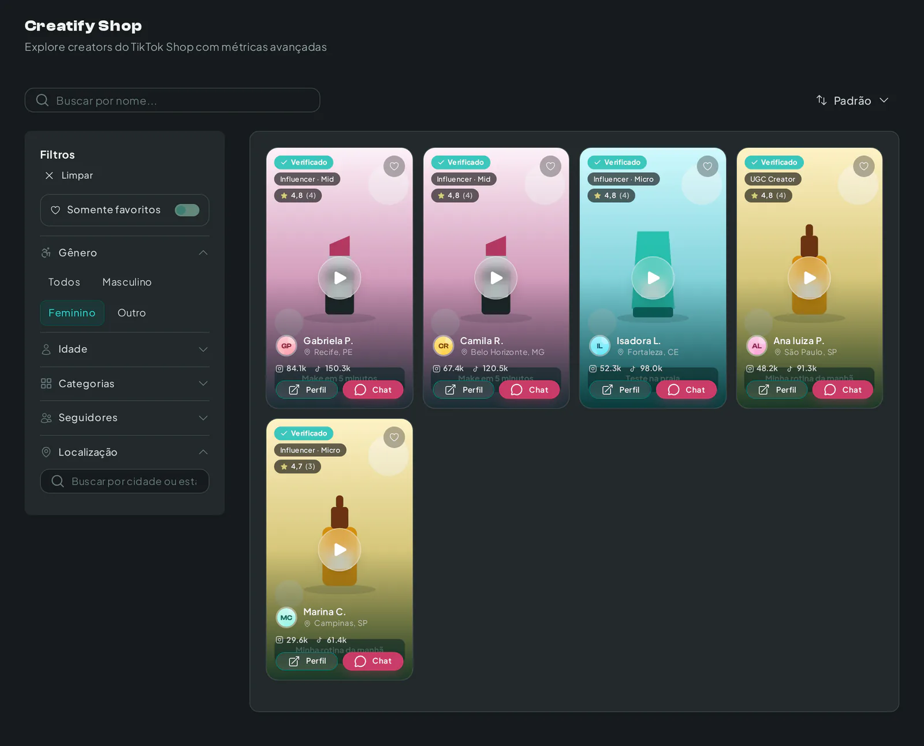Click the AL avatar of Ana luiza P.

point(757,346)
